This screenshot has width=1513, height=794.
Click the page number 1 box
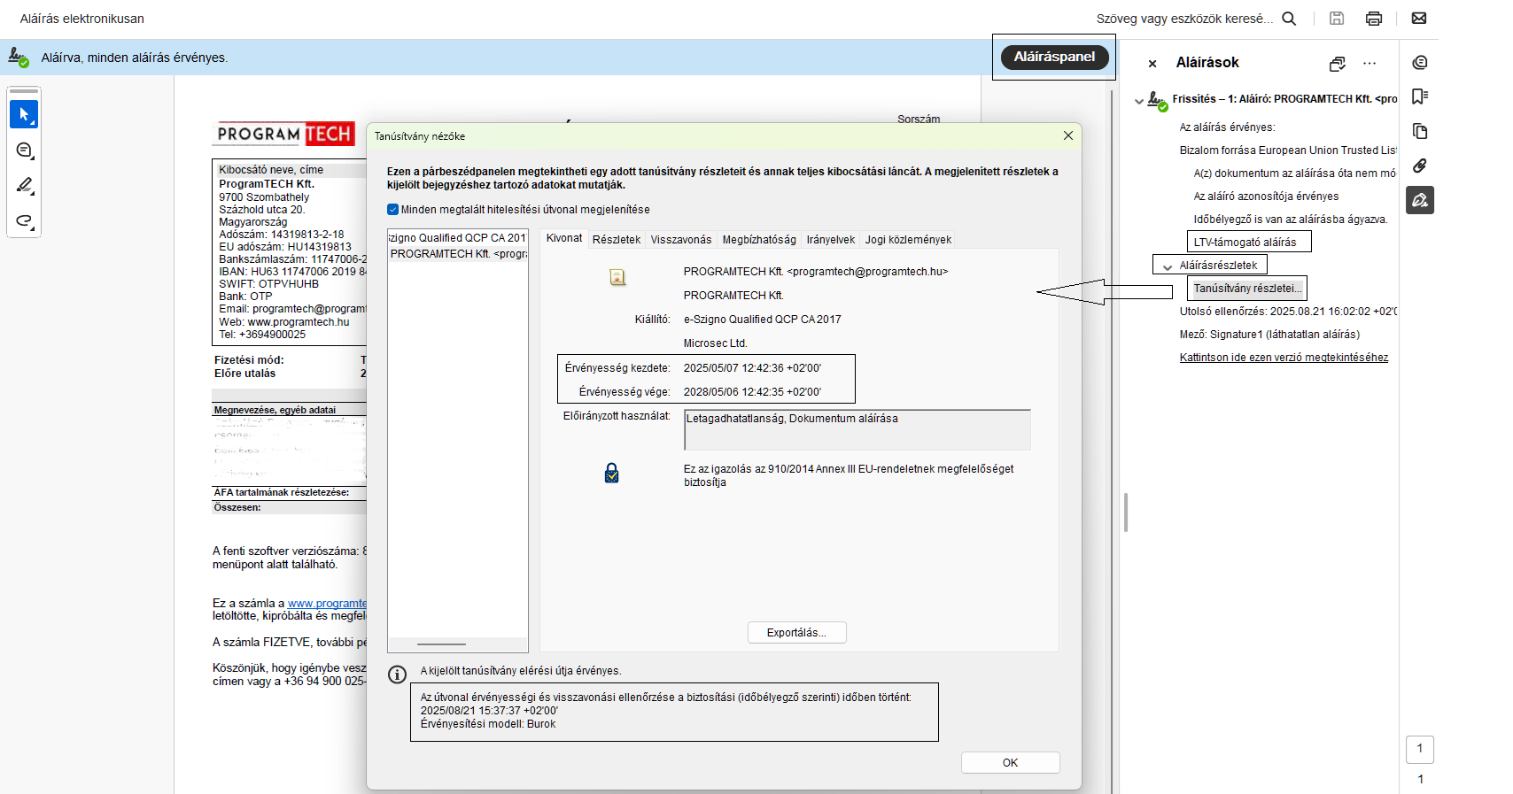point(1420,749)
